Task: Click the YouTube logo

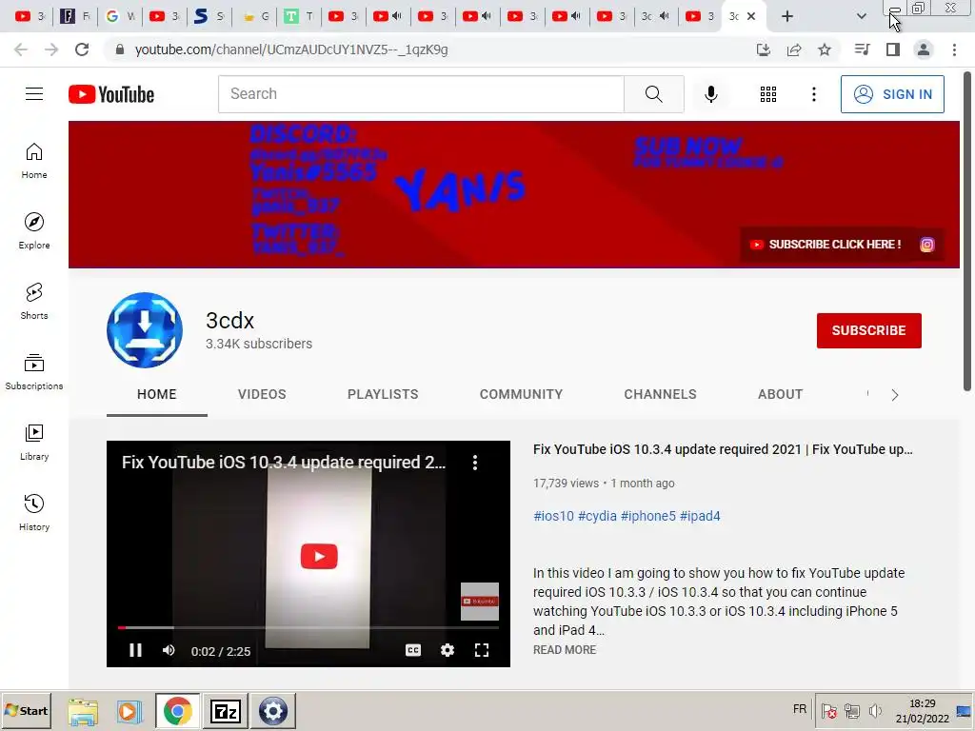Action: point(111,94)
